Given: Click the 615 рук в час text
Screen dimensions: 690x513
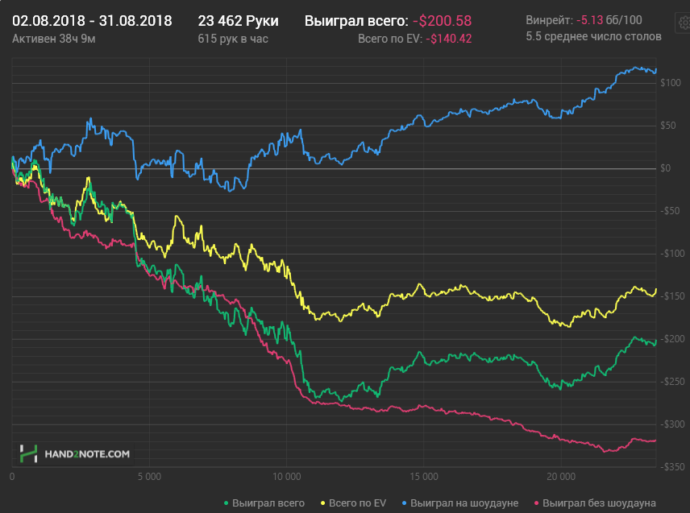Looking at the screenshot, I should (x=233, y=39).
